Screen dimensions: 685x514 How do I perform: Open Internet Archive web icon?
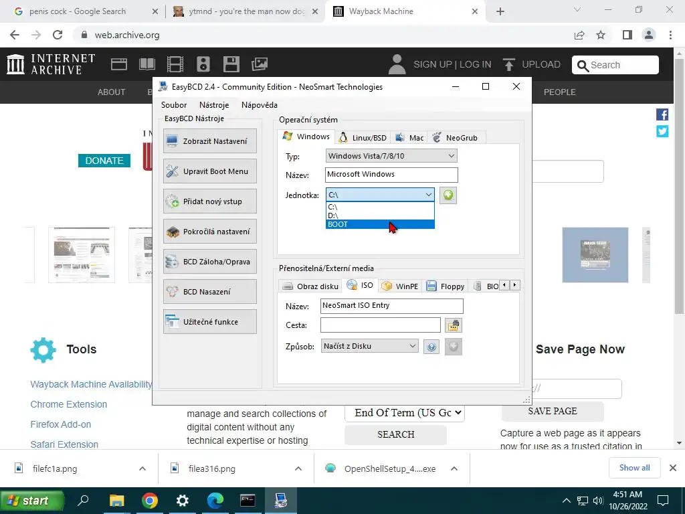[119, 64]
